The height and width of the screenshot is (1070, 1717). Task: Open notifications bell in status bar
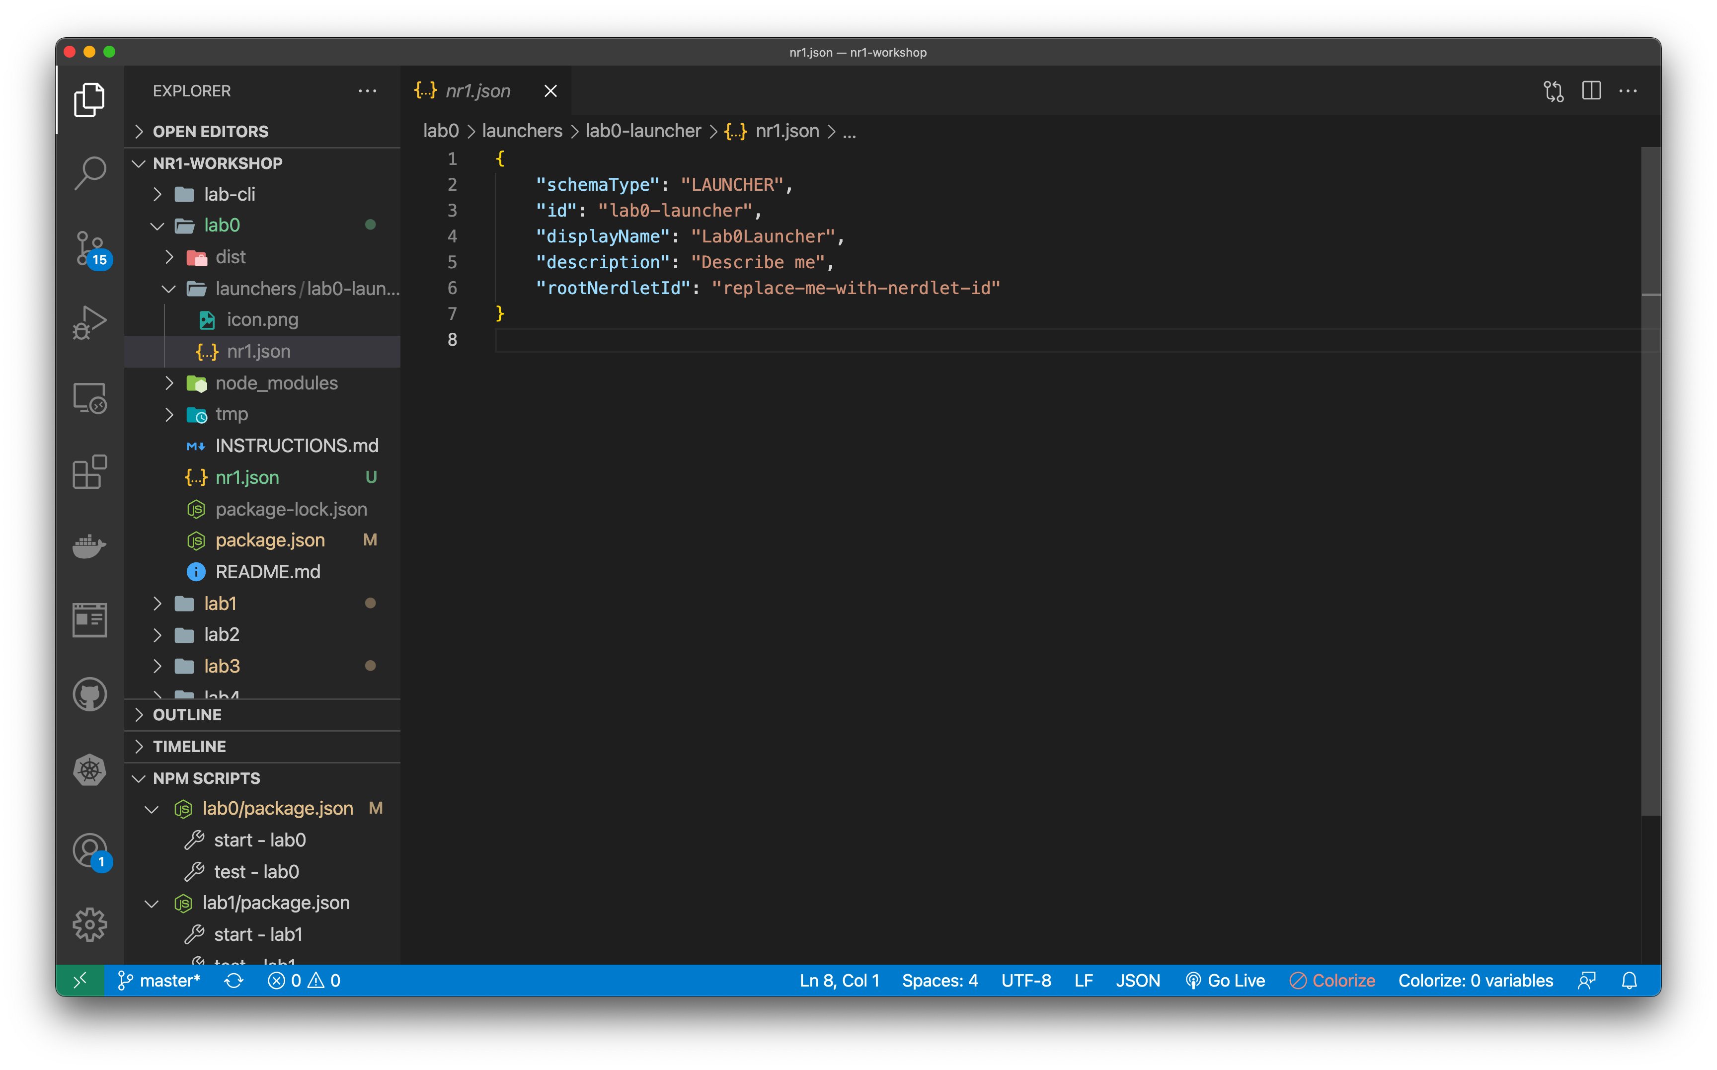(1629, 980)
